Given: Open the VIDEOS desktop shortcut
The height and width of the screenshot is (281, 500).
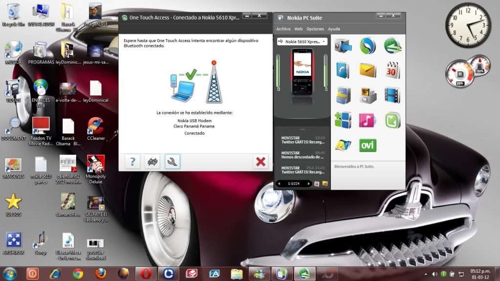Looking at the screenshot, I should (x=13, y=91).
